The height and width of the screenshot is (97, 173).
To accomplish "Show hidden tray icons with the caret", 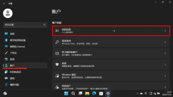I will click(x=137, y=94).
